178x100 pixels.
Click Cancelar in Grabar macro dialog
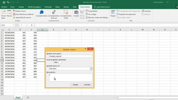(x=87, y=84)
